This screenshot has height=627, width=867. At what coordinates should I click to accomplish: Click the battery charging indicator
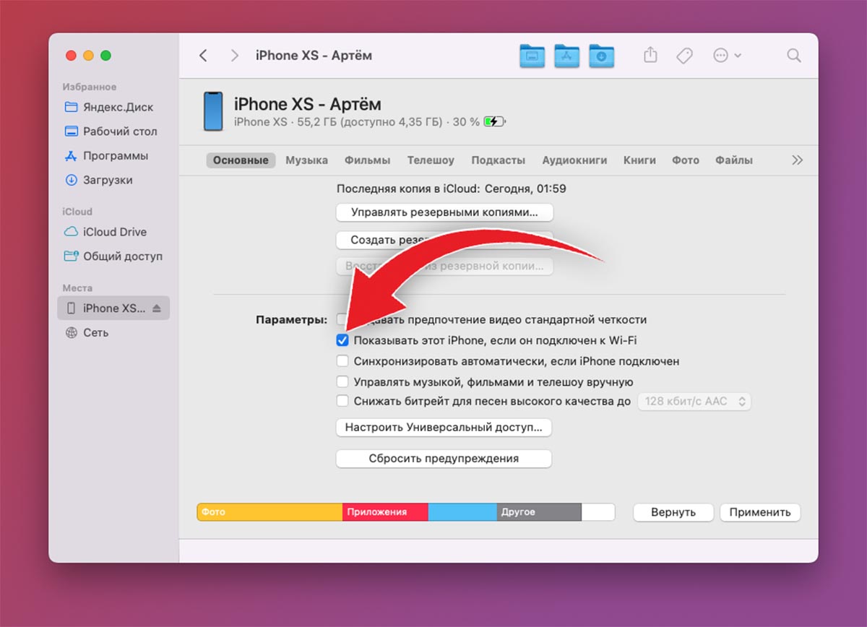[495, 122]
